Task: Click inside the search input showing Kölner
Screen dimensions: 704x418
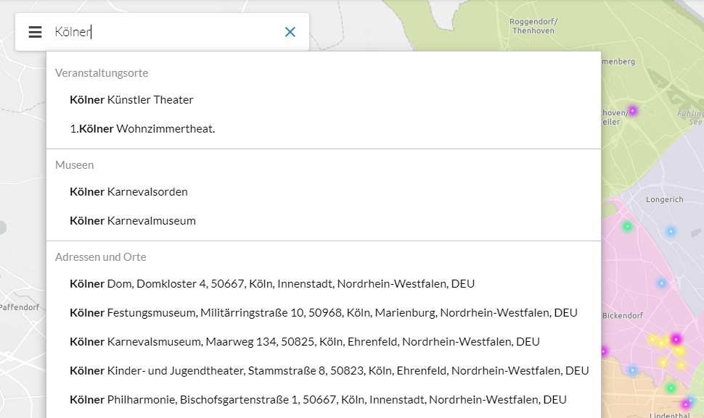Action: [145, 31]
